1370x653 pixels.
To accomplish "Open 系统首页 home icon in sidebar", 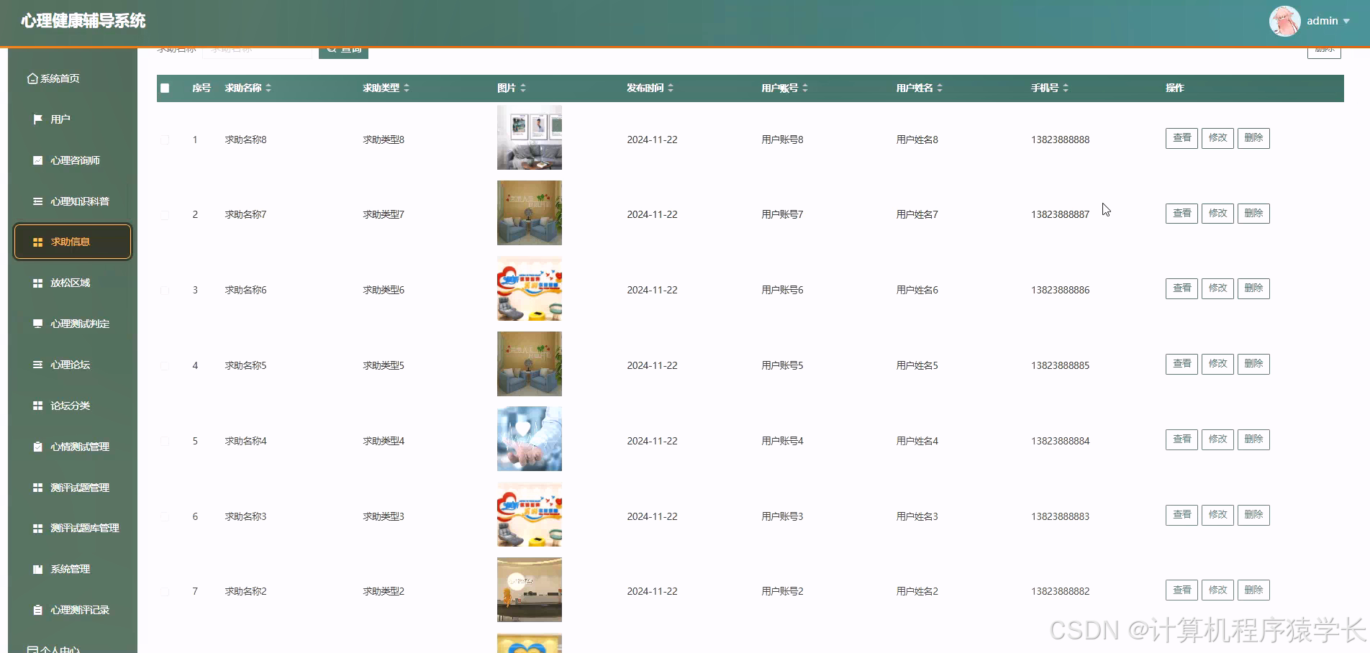I will click(32, 78).
